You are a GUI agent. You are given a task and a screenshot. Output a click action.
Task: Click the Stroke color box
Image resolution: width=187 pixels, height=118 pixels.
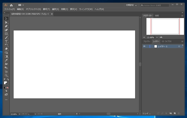(7, 85)
